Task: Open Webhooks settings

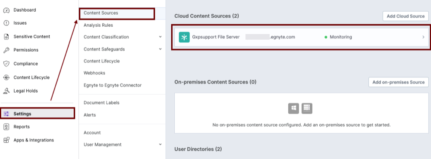Action: pos(94,73)
